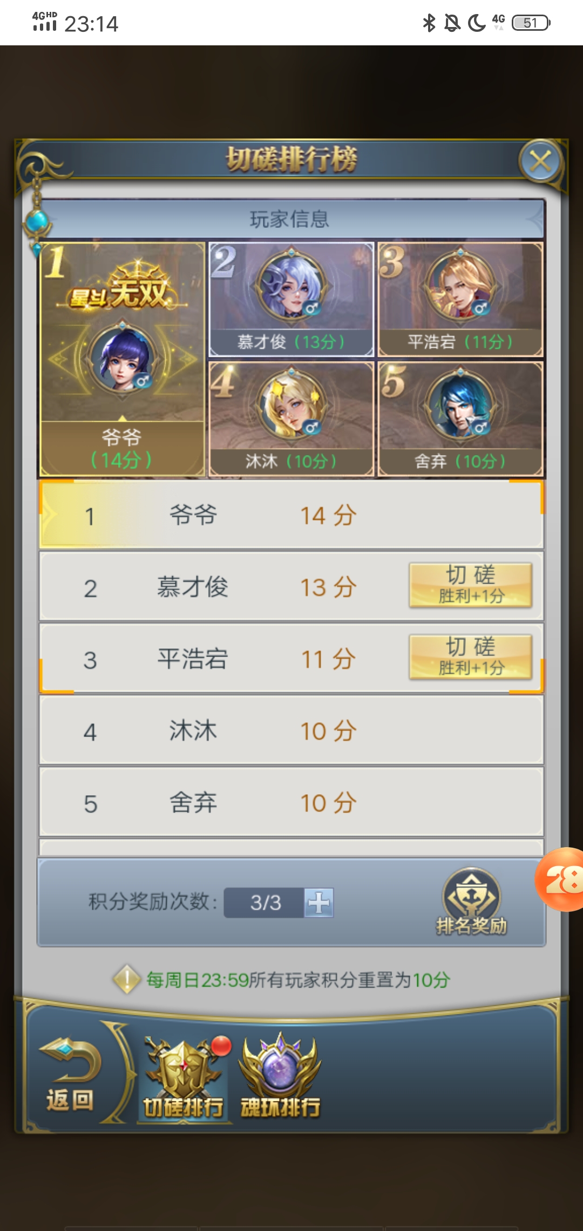The image size is (583, 1231).
Task: Tap the 积分奖励次数 3/3 counter field
Action: [265, 903]
